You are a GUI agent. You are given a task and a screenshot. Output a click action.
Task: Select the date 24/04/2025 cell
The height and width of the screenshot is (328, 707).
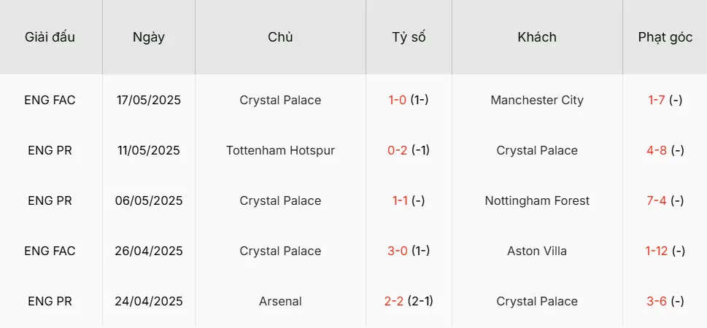(x=149, y=302)
